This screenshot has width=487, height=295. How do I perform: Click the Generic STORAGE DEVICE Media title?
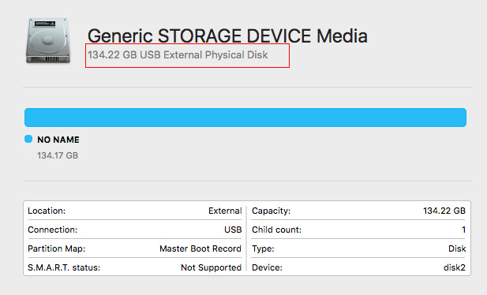(227, 35)
